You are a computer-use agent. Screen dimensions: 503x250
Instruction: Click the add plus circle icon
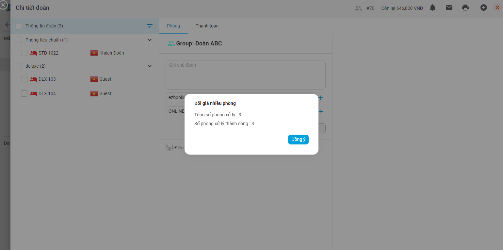(483, 8)
